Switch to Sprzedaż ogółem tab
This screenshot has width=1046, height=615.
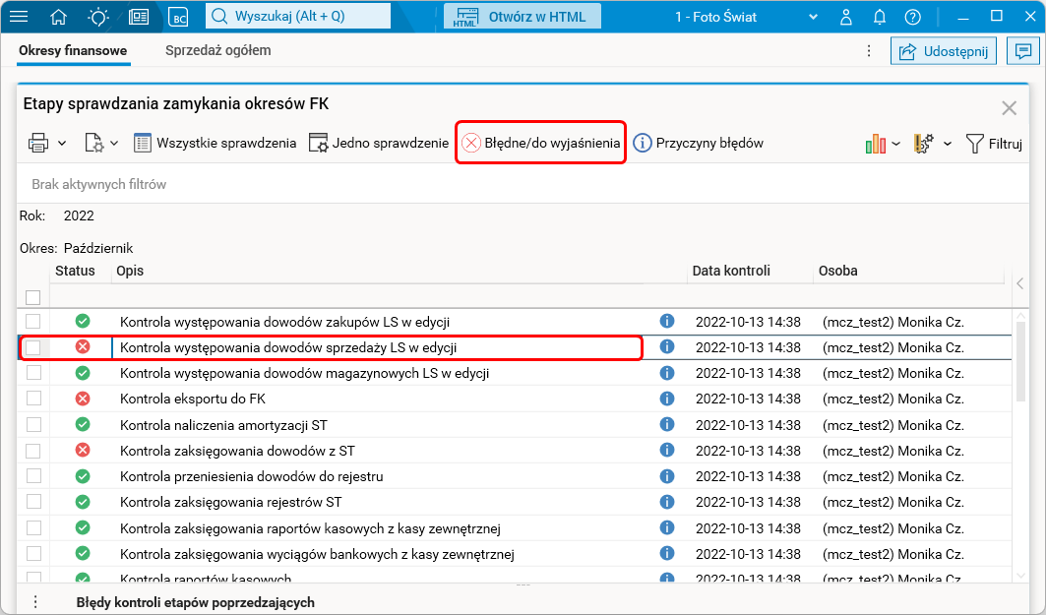pyautogui.click(x=218, y=51)
